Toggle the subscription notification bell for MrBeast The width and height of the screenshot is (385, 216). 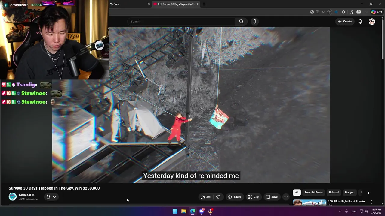tap(48, 197)
